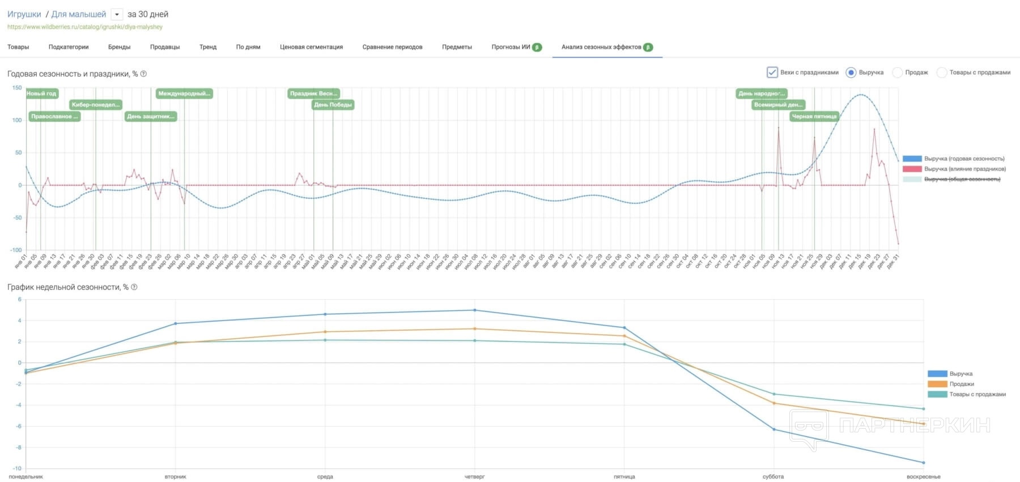1020x482 pixels.
Task: Click the Черная пятница holiday marker
Action: 814,116
